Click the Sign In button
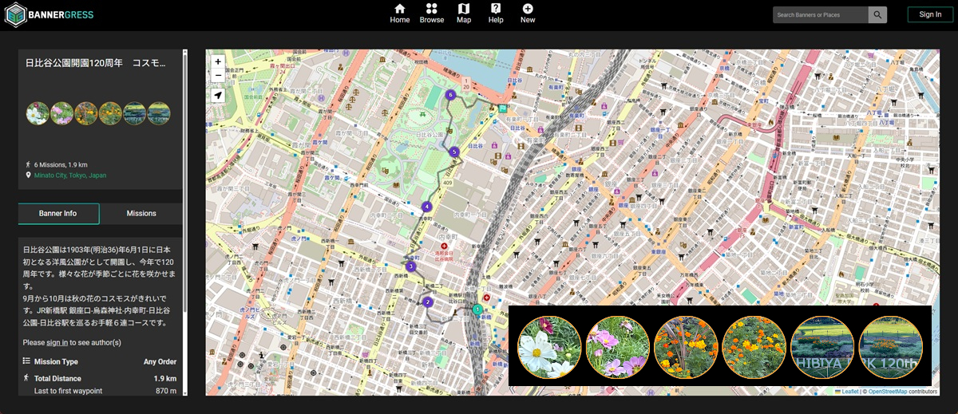The width and height of the screenshot is (958, 414). (x=930, y=14)
